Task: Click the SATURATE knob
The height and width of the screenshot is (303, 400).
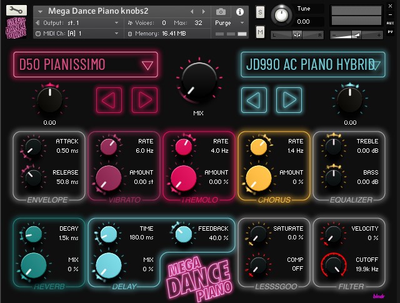Action: (x=258, y=234)
